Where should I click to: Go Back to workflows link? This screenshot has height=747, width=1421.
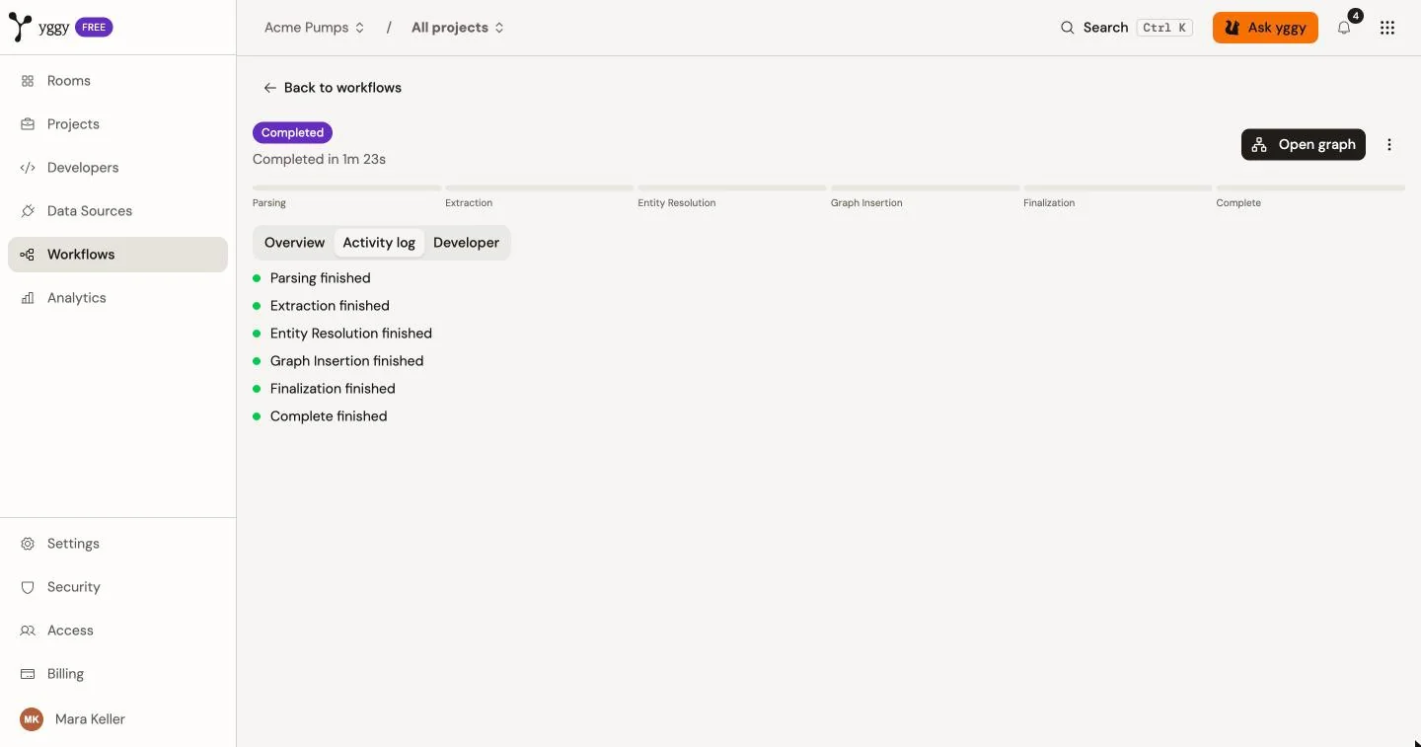point(333,88)
